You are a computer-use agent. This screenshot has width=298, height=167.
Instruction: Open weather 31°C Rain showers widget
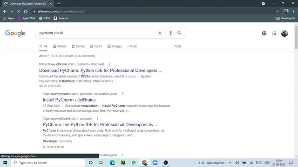coord(208,163)
